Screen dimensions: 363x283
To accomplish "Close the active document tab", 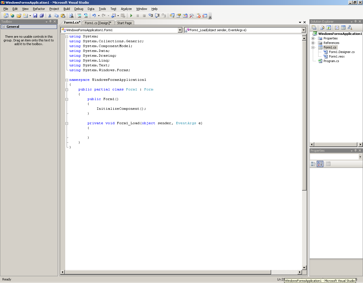I will [x=305, y=22].
